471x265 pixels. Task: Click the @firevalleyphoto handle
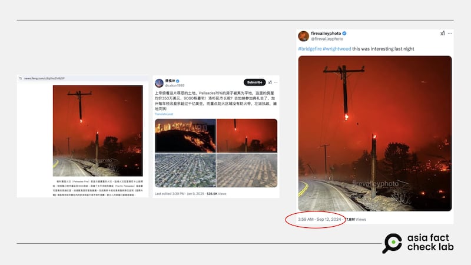coord(327,39)
